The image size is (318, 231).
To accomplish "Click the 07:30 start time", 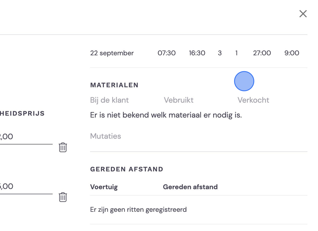I will click(166, 53).
